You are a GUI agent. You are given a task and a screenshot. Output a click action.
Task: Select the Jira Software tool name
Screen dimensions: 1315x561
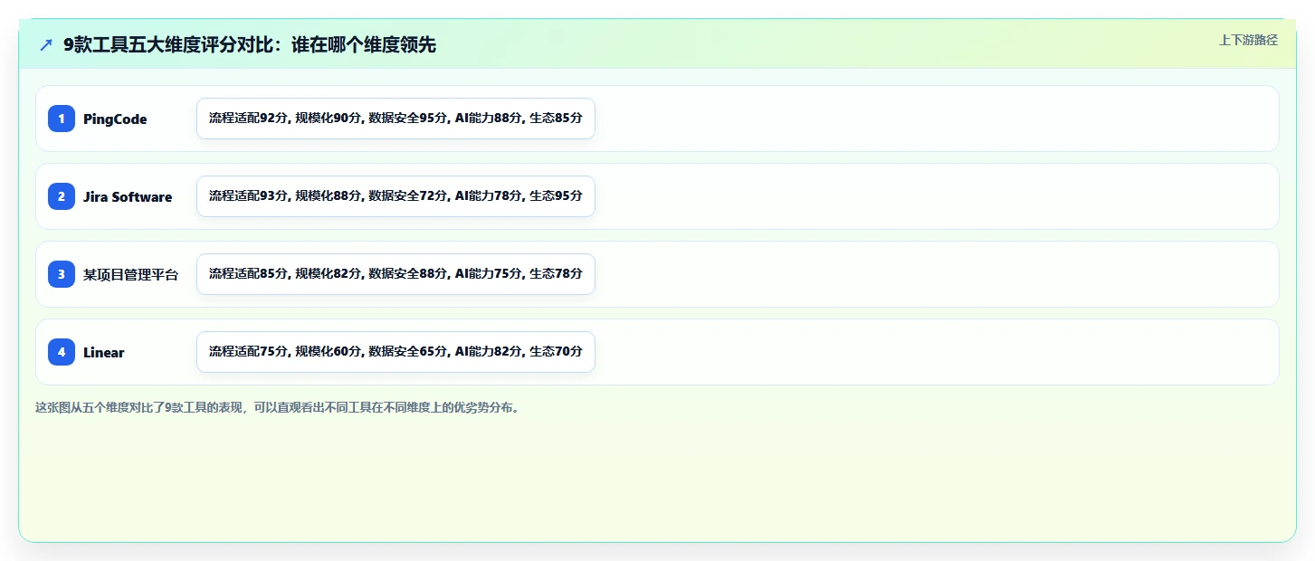pos(128,197)
